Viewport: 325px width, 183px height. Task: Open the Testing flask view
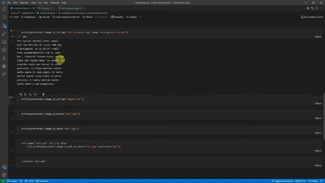pyautogui.click(x=4, y=58)
